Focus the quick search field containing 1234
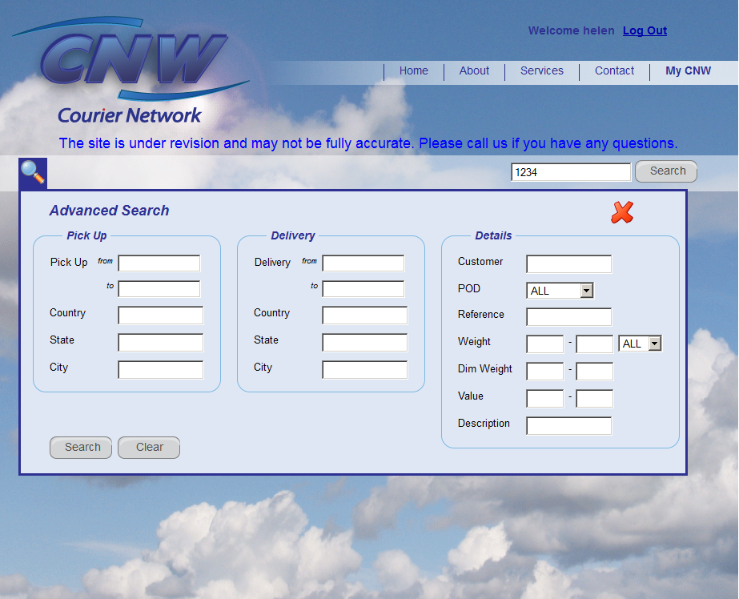The width and height of the screenshot is (739, 599). (x=571, y=172)
